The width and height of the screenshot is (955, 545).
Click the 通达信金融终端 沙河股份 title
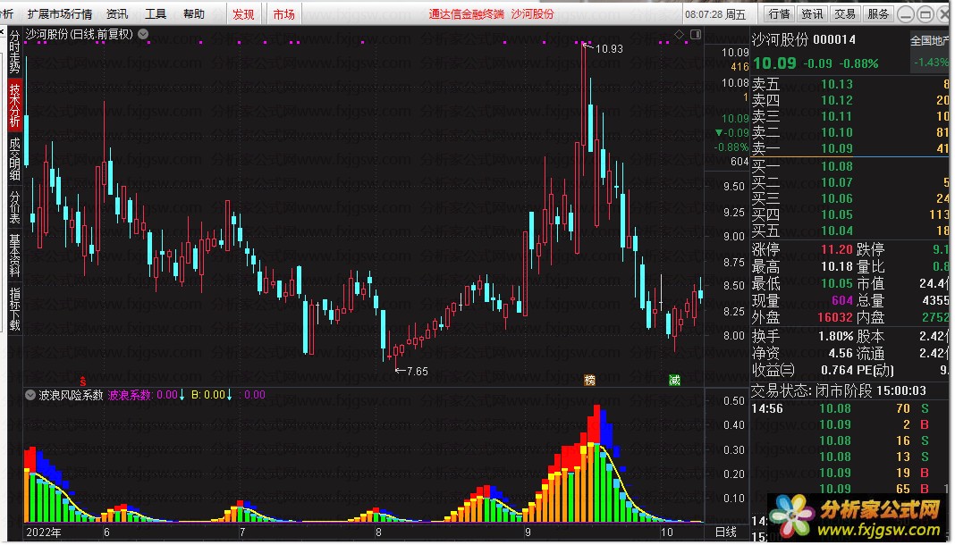click(492, 14)
